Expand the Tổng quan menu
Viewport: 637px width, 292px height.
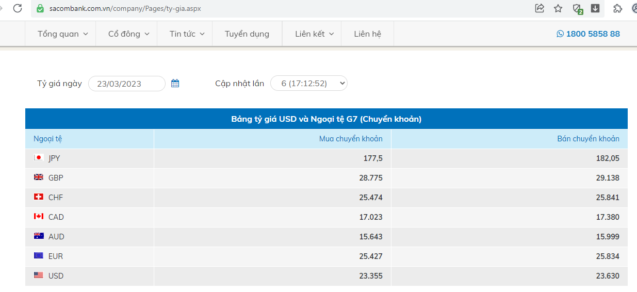62,34
